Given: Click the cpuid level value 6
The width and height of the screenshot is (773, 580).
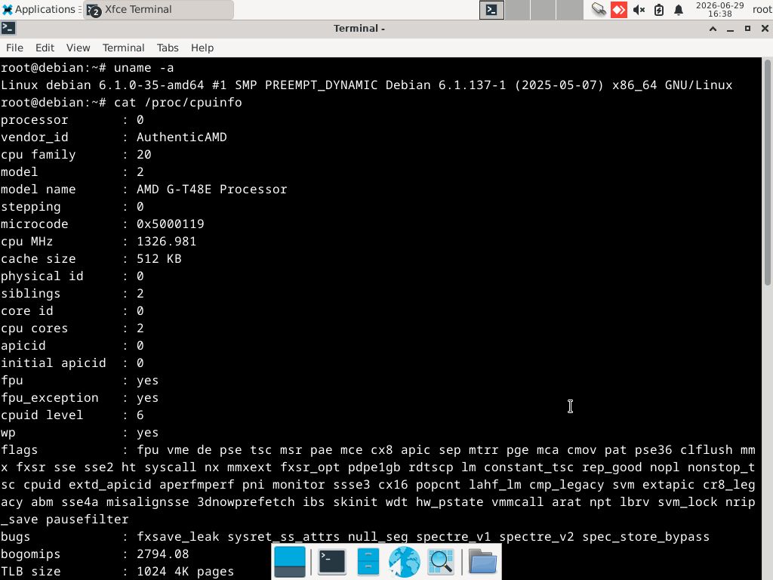Looking at the screenshot, I should point(140,415).
